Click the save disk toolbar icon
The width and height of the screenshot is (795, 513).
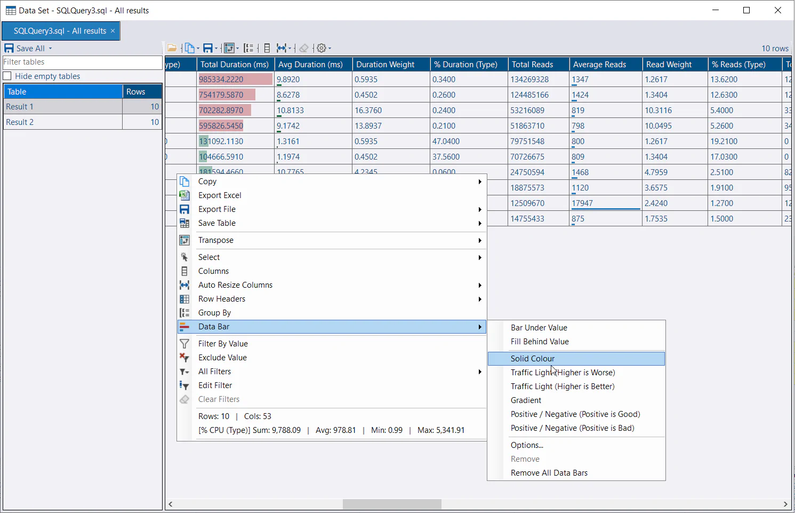[208, 48]
